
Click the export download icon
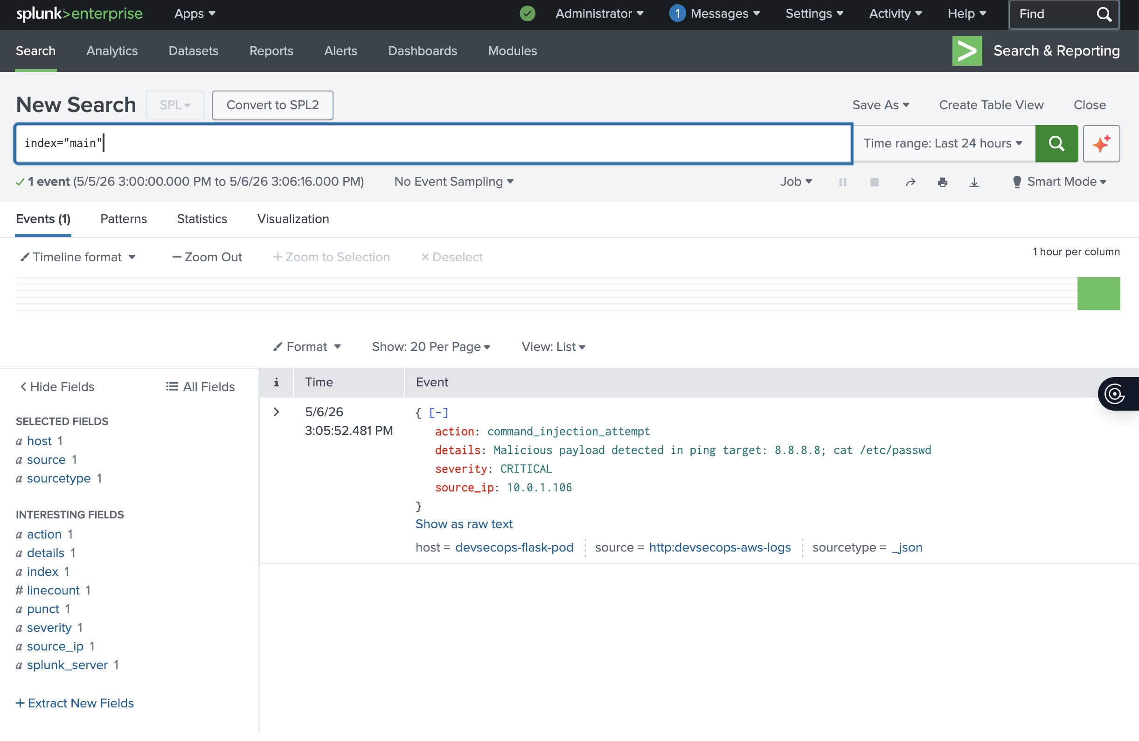[974, 182]
